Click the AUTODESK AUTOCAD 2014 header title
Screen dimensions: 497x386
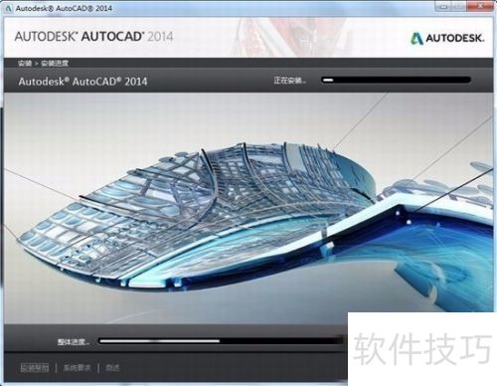coord(93,37)
